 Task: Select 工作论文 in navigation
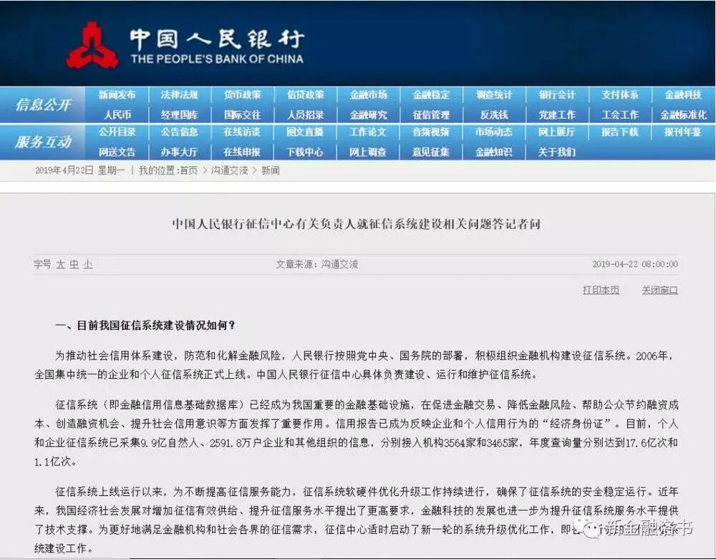(368, 132)
